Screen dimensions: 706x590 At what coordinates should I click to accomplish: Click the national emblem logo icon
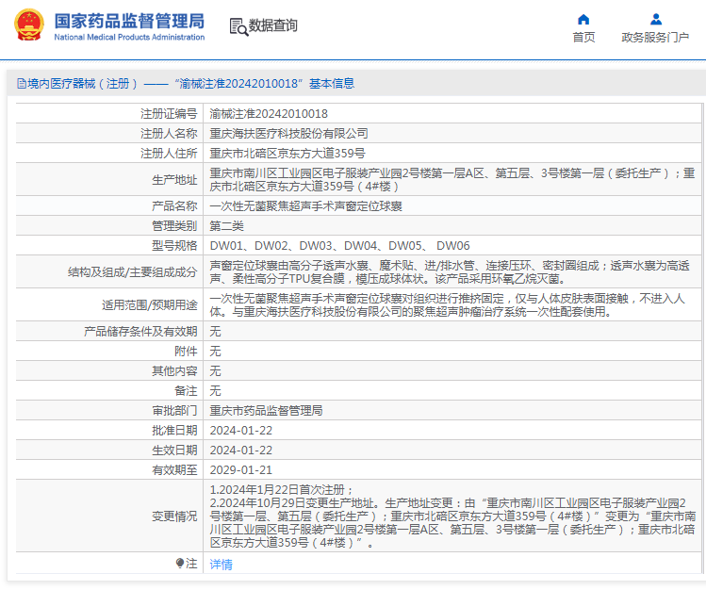click(x=29, y=25)
